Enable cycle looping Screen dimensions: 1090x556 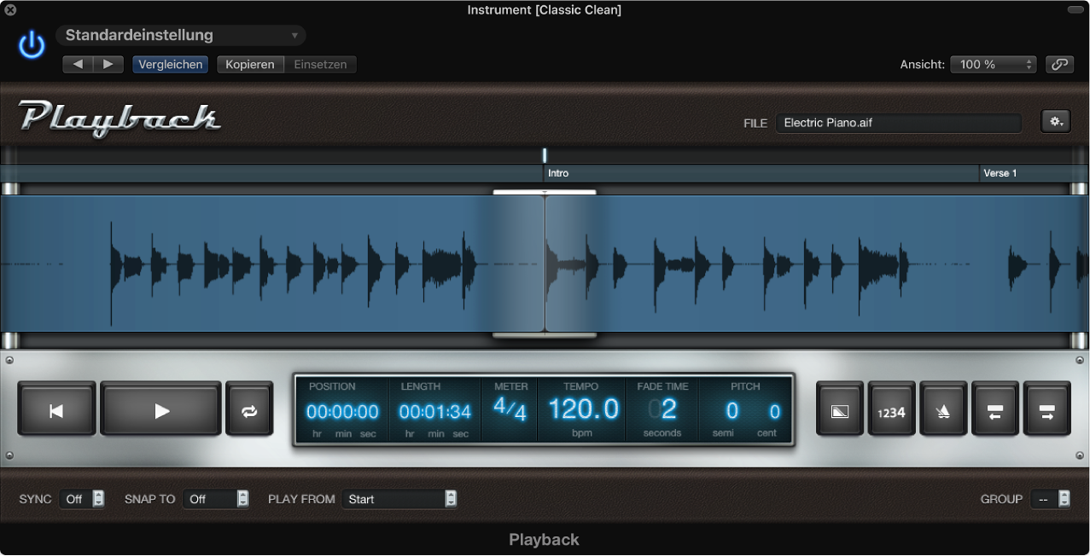pyautogui.click(x=249, y=410)
